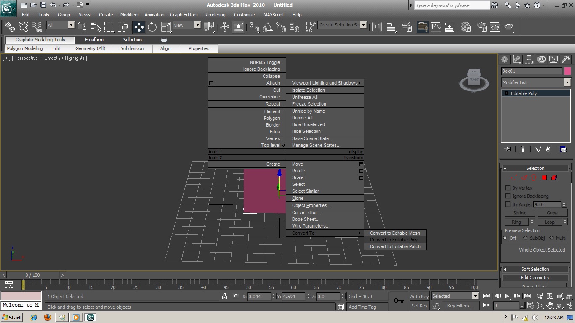Open Render Setup from the toolbar
Viewport: 575px width, 323px height.
(480, 27)
